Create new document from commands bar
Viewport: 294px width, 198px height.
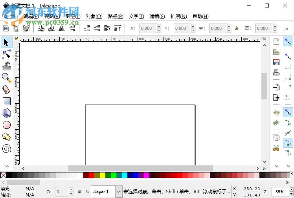click(x=276, y=42)
